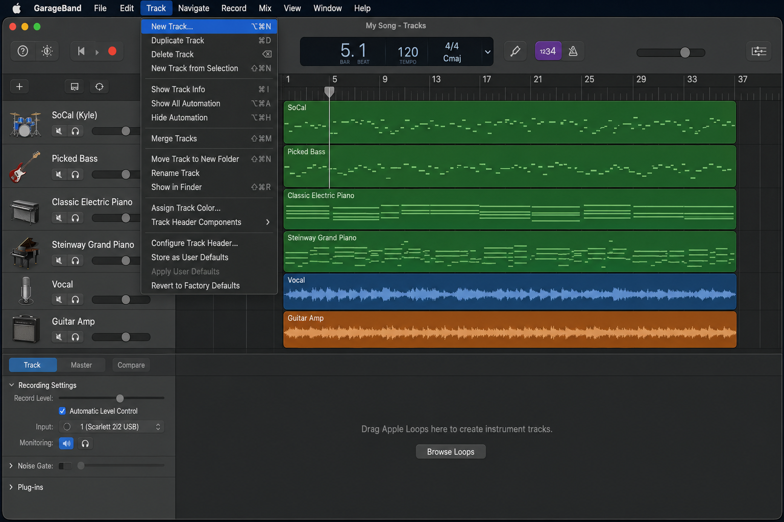The image size is (784, 522).
Task: Open the mixer settings icon at top right
Action: pyautogui.click(x=759, y=51)
